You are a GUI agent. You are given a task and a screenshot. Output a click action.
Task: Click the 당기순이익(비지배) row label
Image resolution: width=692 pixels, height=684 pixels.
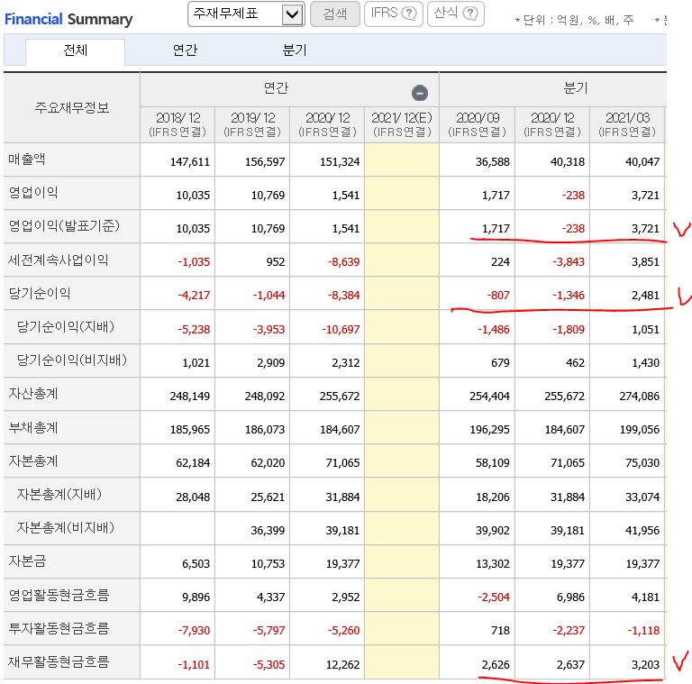click(x=72, y=360)
